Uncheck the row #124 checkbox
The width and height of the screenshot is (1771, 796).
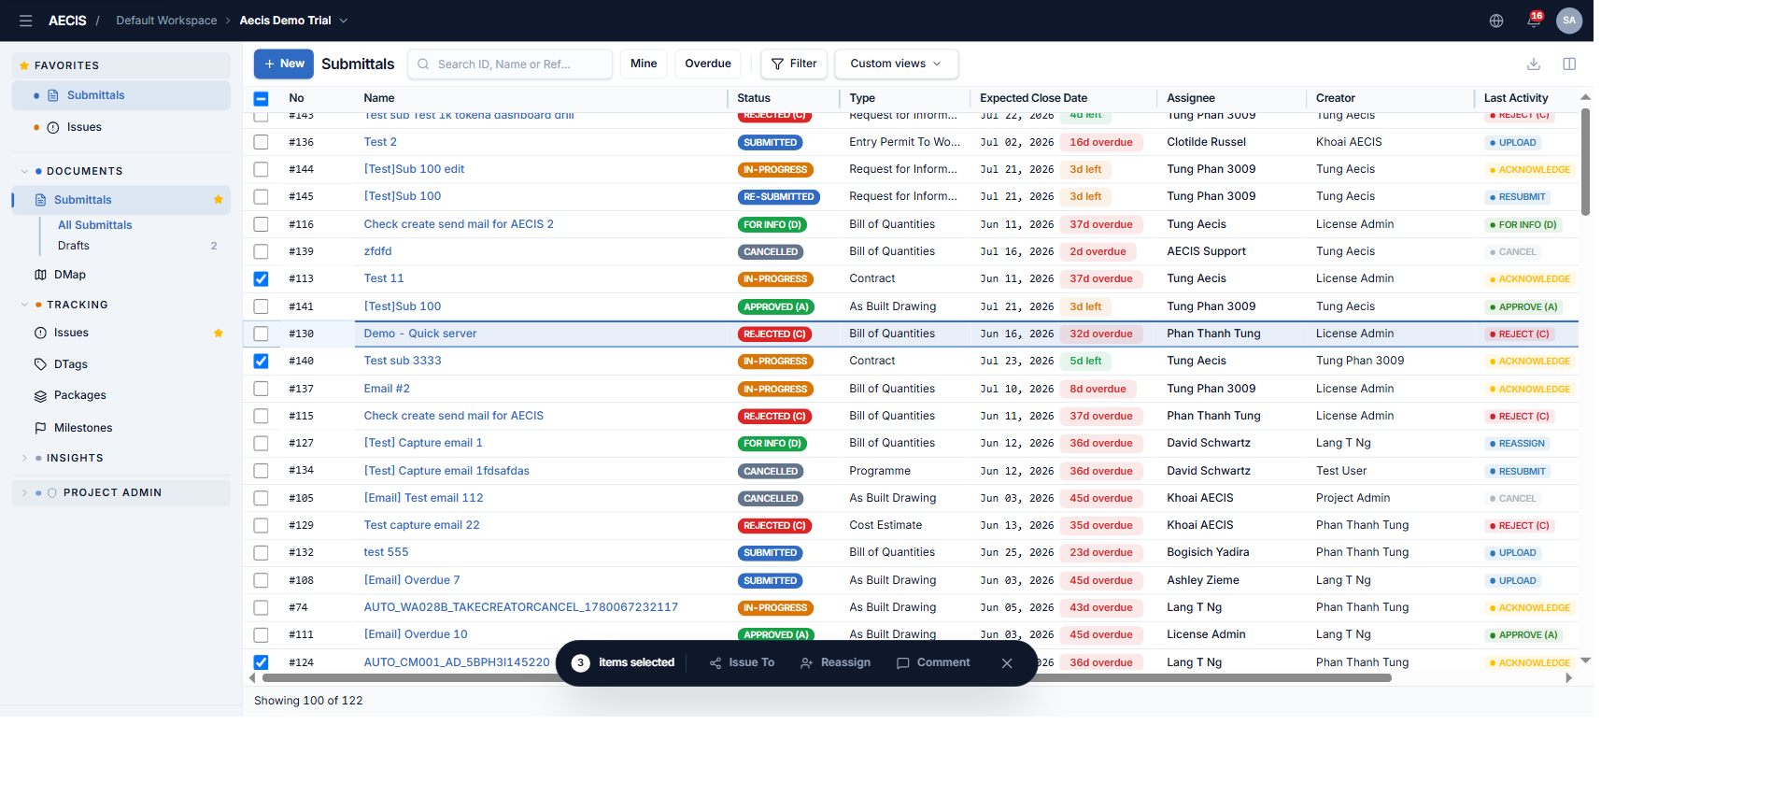[x=262, y=662]
